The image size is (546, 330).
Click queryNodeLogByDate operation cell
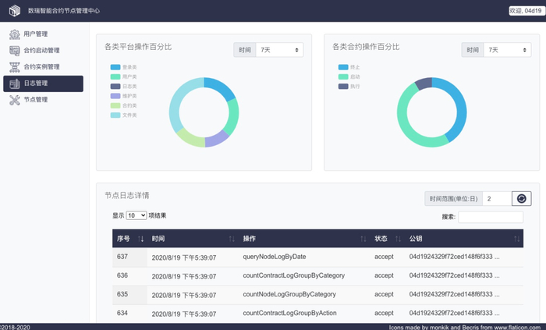[x=275, y=257]
